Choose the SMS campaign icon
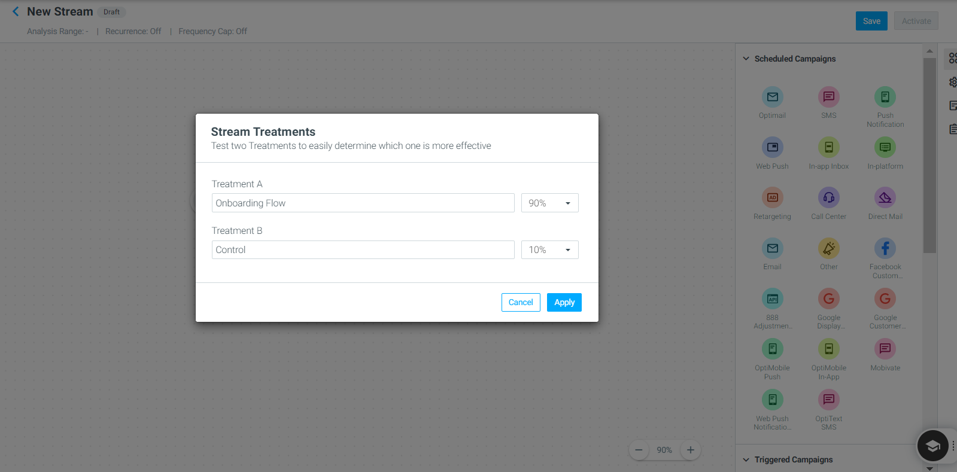 click(x=828, y=97)
